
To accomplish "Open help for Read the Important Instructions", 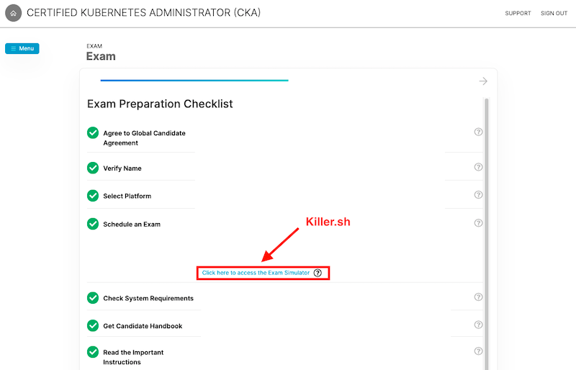I will pos(478,351).
